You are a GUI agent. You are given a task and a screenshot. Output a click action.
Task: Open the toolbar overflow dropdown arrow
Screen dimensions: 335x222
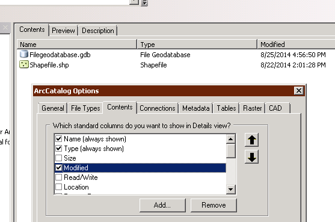click(x=144, y=3)
